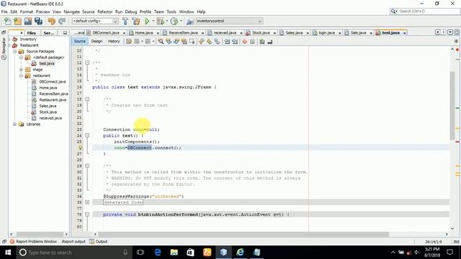Open the Report Problems Window button
The image size is (461, 259).
click(33, 242)
